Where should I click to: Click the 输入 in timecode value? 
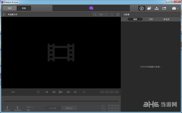pyautogui.click(x=114, y=105)
